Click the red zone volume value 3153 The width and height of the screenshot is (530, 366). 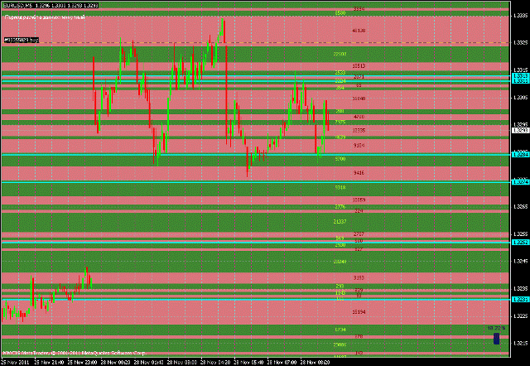[x=359, y=277]
